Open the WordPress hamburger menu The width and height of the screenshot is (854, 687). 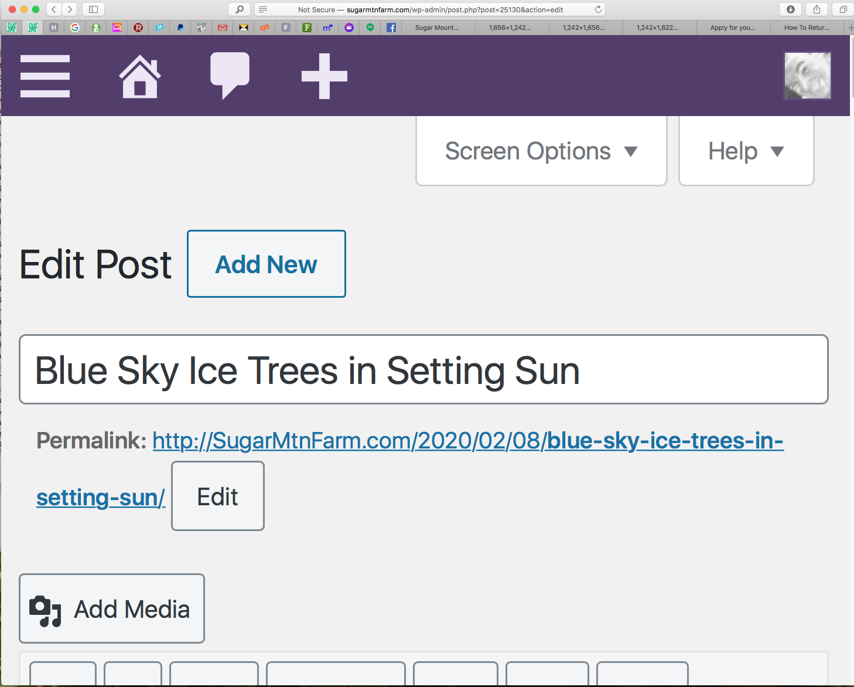point(45,76)
